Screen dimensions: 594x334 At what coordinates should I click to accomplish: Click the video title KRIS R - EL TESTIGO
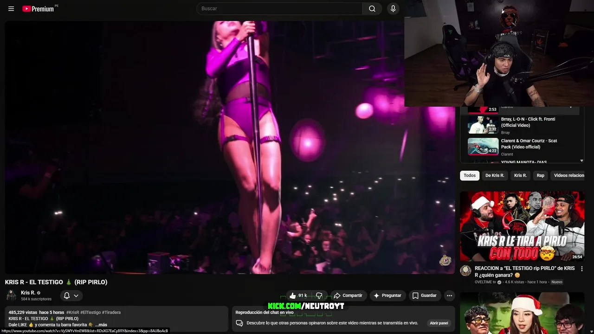56,282
